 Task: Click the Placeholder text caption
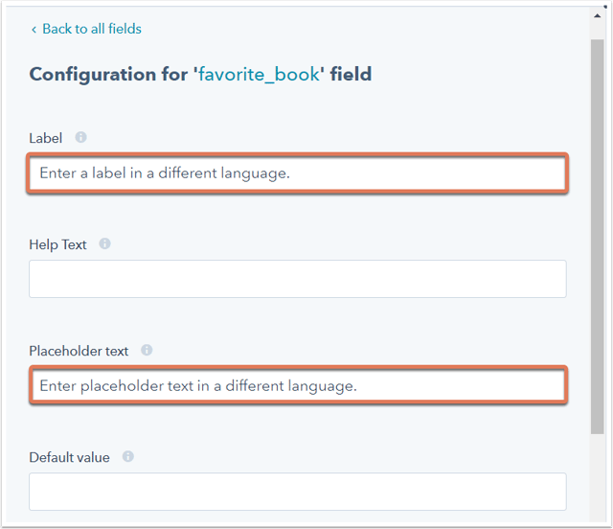coord(79,351)
